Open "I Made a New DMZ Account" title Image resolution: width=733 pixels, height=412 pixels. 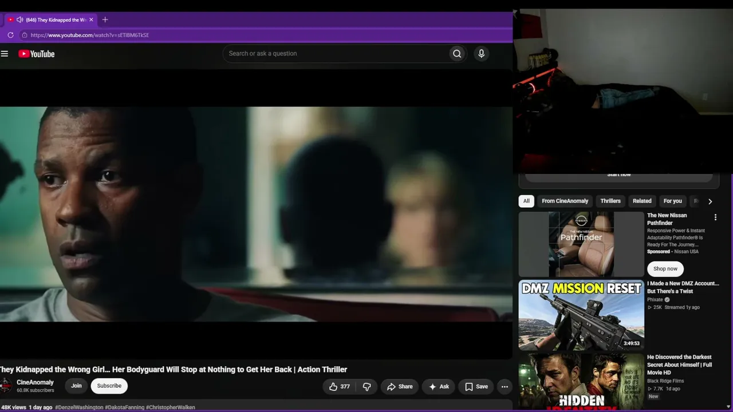683,287
